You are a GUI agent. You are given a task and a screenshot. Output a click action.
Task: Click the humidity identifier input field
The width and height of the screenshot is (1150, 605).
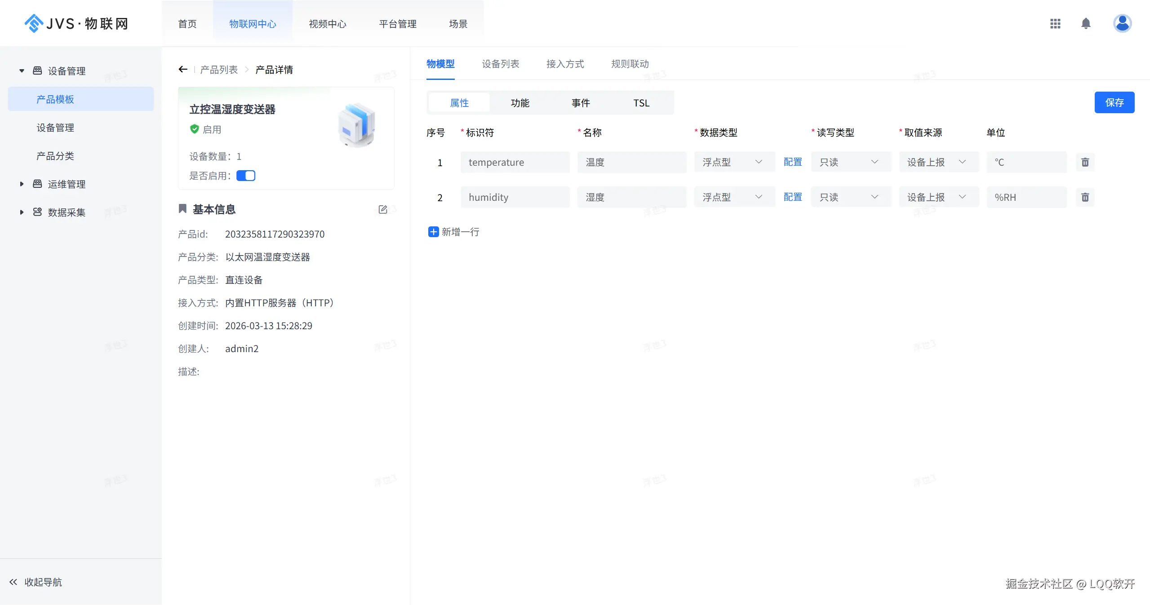(x=515, y=197)
